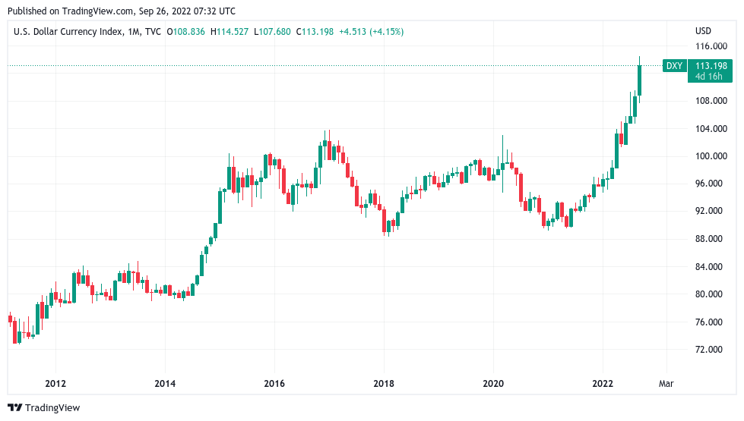Click the +4.513 (+4.15%) change value
744x421 pixels.
pos(371,32)
